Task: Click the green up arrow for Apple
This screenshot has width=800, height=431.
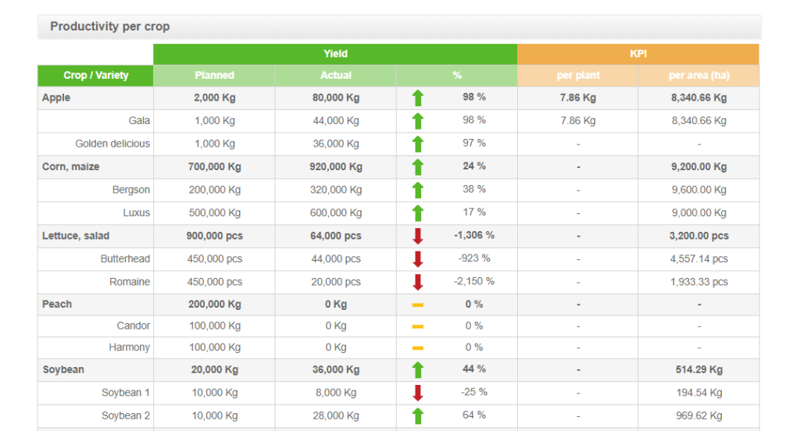Action: click(x=418, y=98)
